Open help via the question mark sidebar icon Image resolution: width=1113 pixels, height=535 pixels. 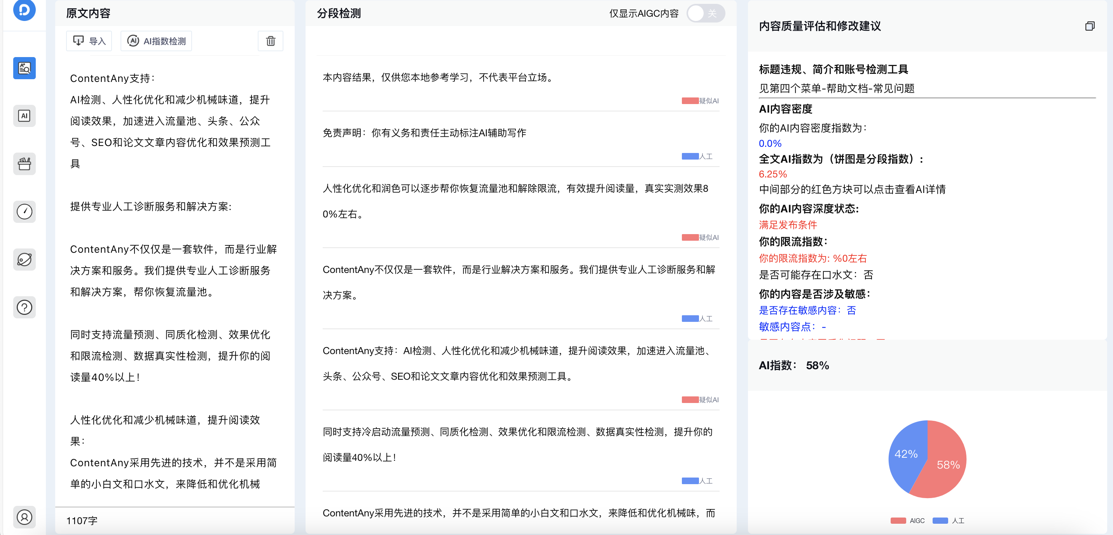[x=24, y=307]
